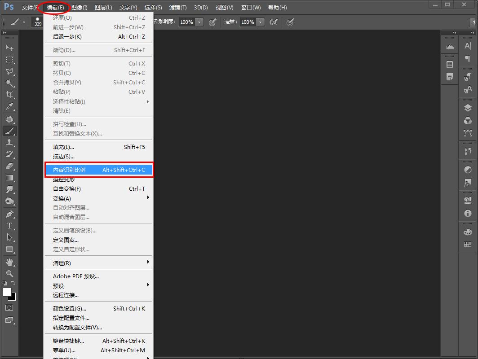Select the Lasso tool

[x=9, y=71]
